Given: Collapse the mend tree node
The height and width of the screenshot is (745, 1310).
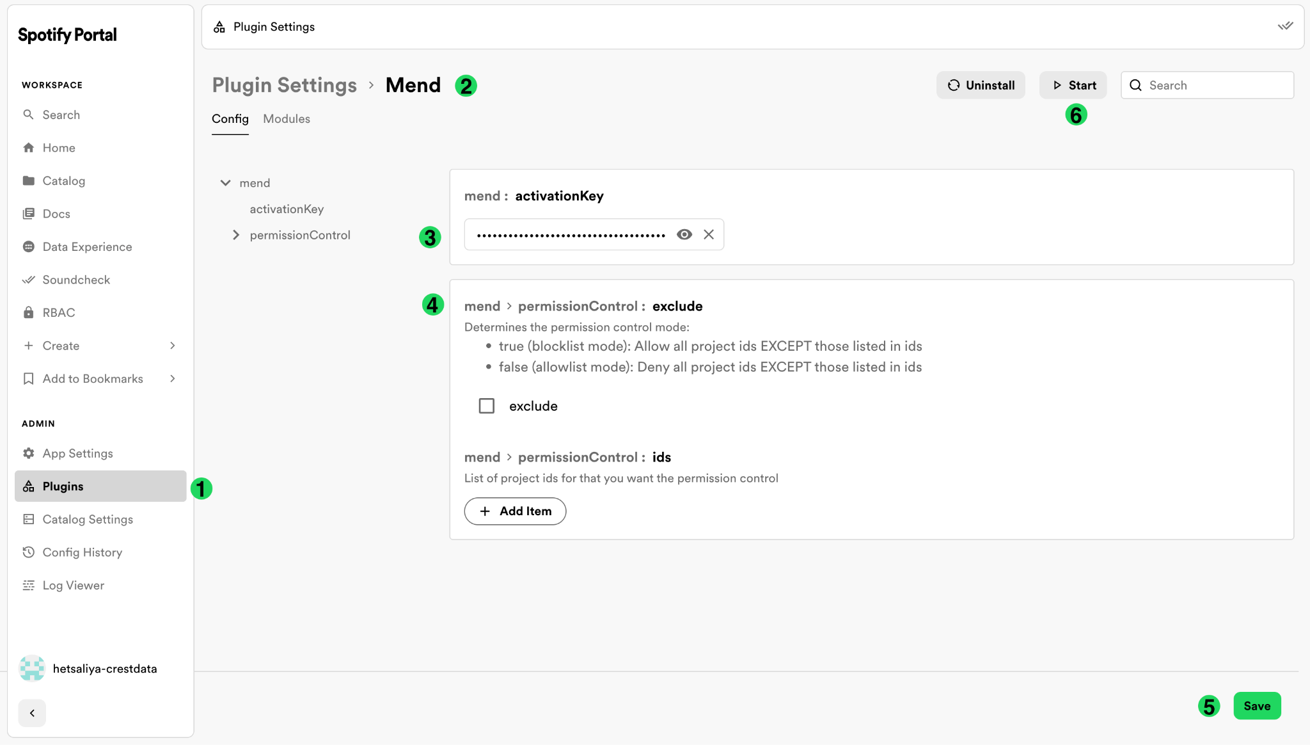Looking at the screenshot, I should click(226, 183).
